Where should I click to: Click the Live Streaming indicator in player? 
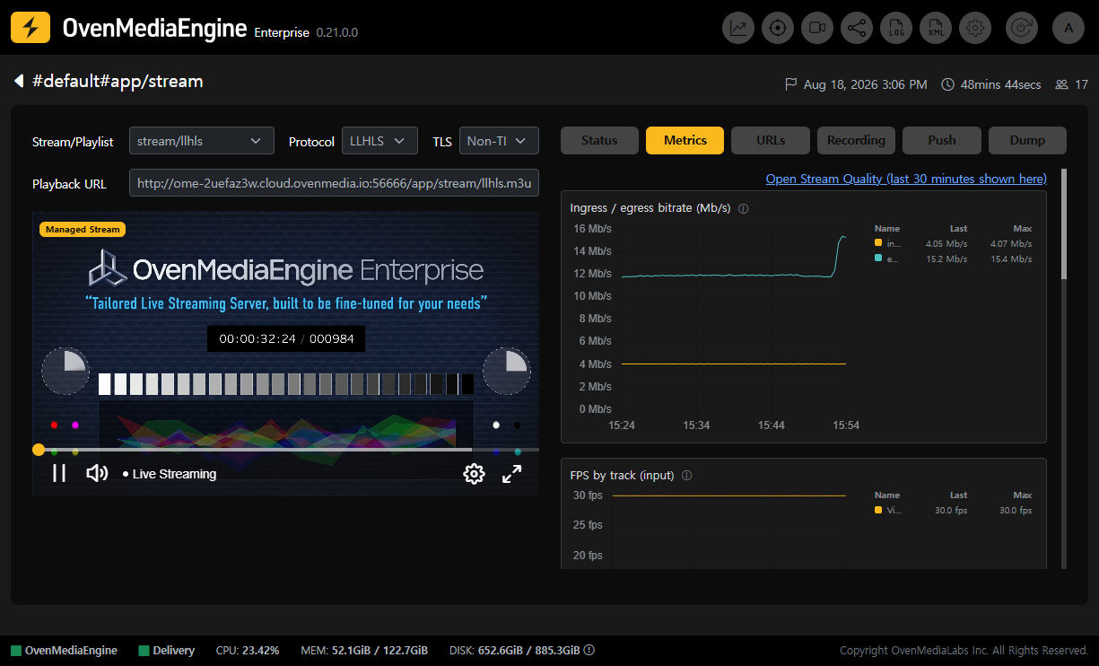click(170, 474)
